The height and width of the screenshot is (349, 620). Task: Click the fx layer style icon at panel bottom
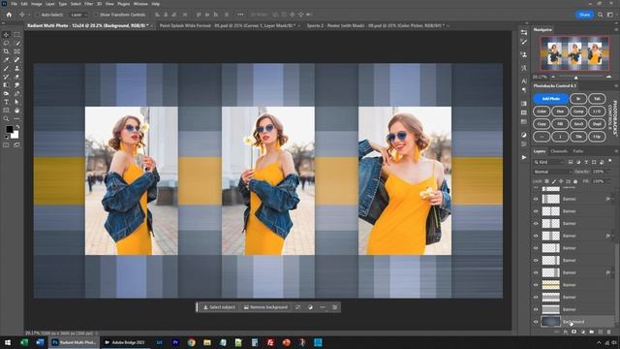point(566,332)
